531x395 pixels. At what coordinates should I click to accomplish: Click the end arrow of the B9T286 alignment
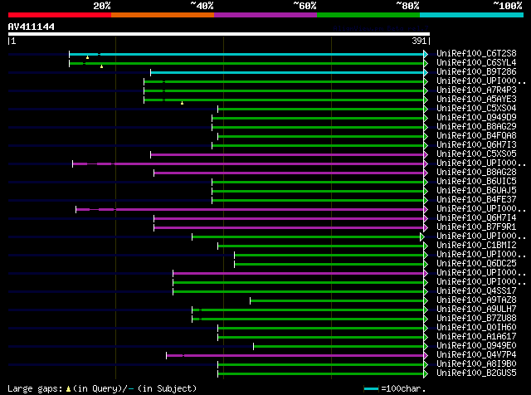coord(426,72)
